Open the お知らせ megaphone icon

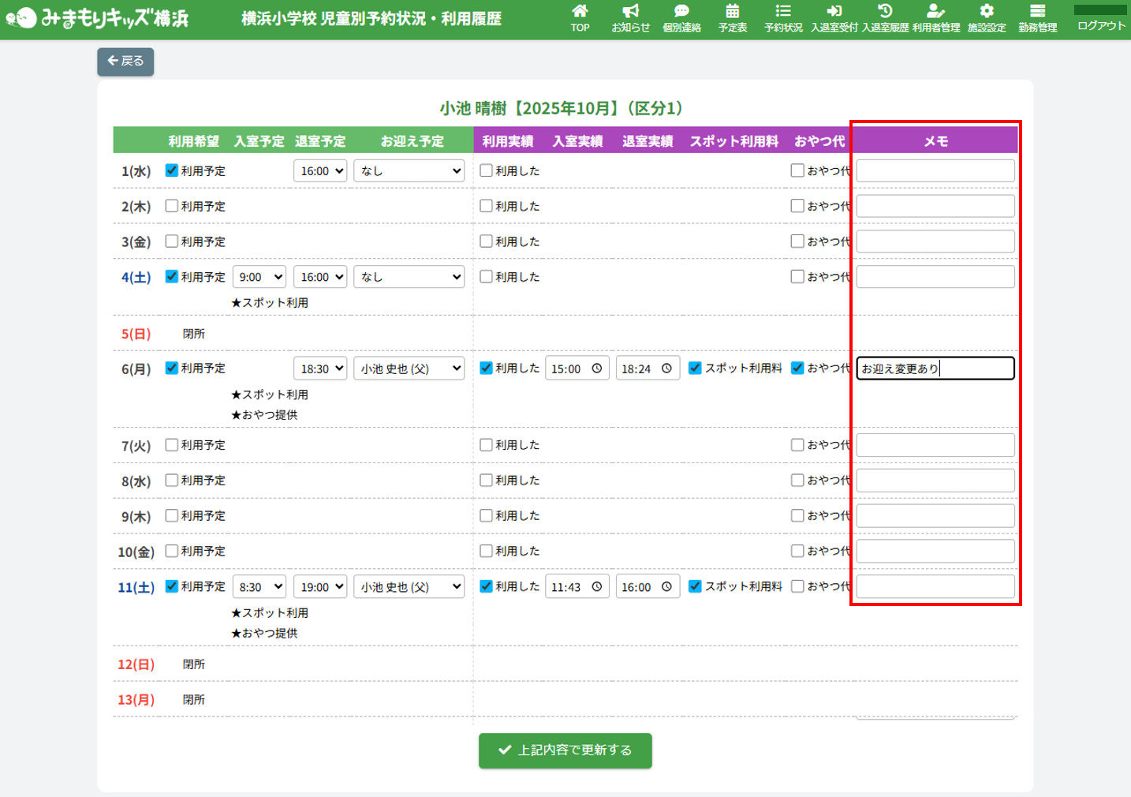[x=630, y=17]
